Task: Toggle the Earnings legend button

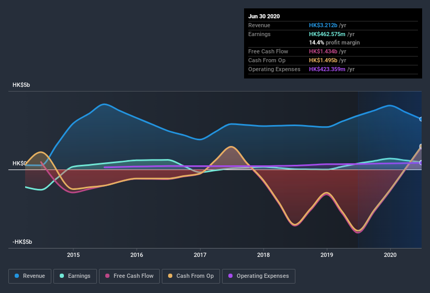Action: tap(75, 276)
